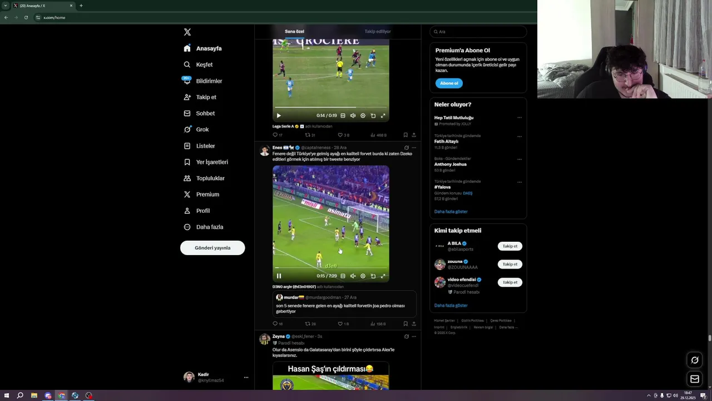The height and width of the screenshot is (401, 712).
Task: Follow zouuna with Takip et
Action: tap(510, 264)
